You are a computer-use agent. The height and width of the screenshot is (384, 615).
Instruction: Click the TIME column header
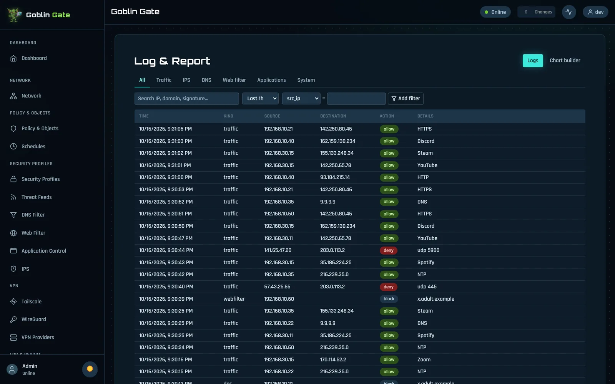click(x=144, y=116)
